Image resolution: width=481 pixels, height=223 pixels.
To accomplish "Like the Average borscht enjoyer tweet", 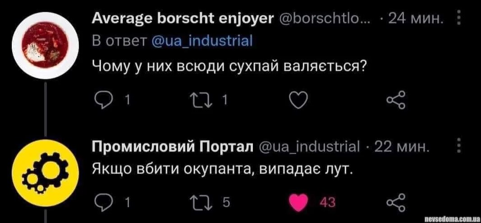I will [297, 100].
